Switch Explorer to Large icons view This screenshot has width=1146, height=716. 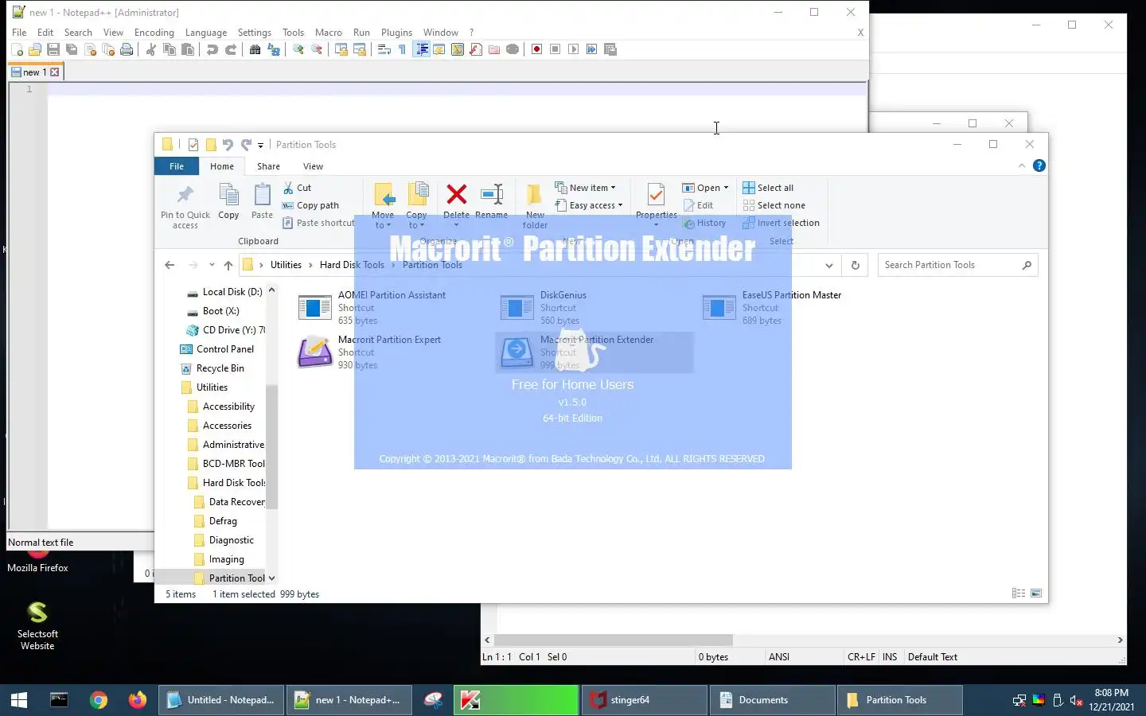(x=1036, y=593)
